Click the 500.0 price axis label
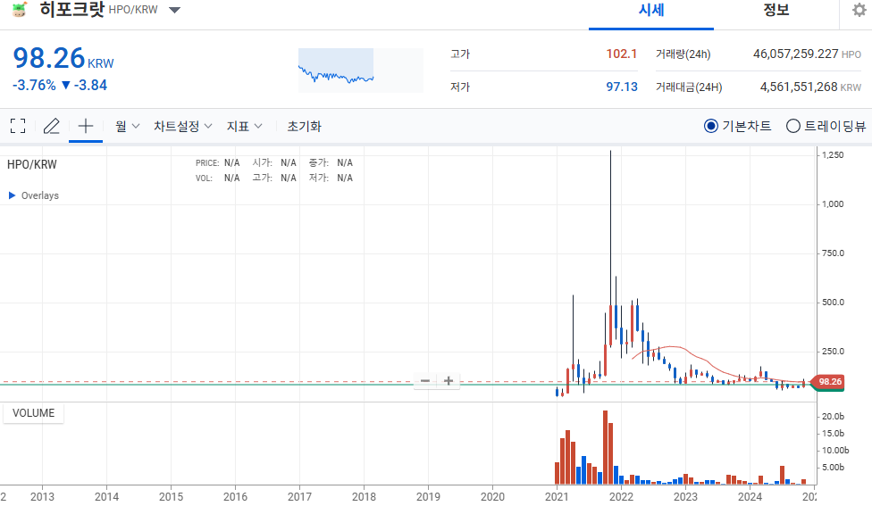This screenshot has height=506, width=872. [x=833, y=303]
